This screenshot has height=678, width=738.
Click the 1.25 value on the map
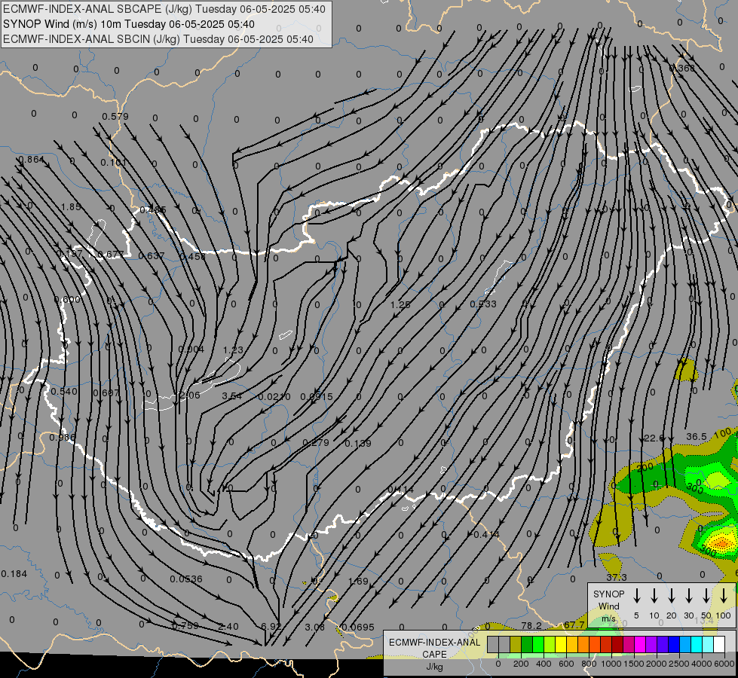[x=400, y=304]
